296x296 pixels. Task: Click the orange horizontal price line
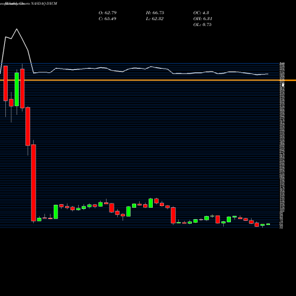click(x=148, y=81)
